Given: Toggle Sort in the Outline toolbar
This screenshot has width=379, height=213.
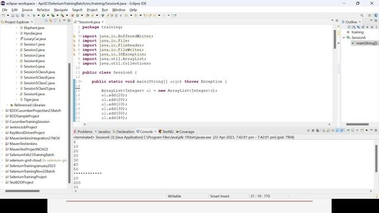Looking at the screenshot, I should (354, 27).
